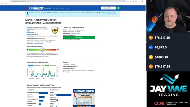Open the Suchanfragen link in the info card
The height and width of the screenshot is (107, 190).
coord(32,34)
